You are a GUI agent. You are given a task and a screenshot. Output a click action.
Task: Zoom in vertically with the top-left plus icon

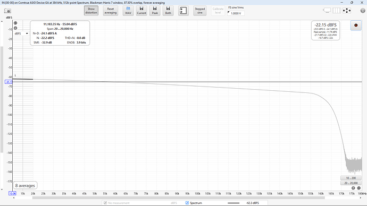(15, 23)
